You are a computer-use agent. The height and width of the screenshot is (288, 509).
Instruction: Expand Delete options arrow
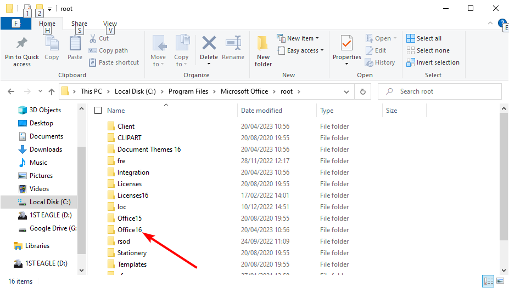[209, 64]
